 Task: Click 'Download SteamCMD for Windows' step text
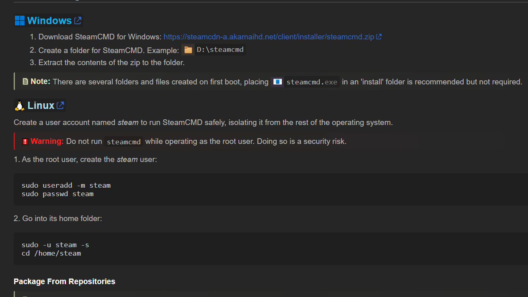click(100, 37)
